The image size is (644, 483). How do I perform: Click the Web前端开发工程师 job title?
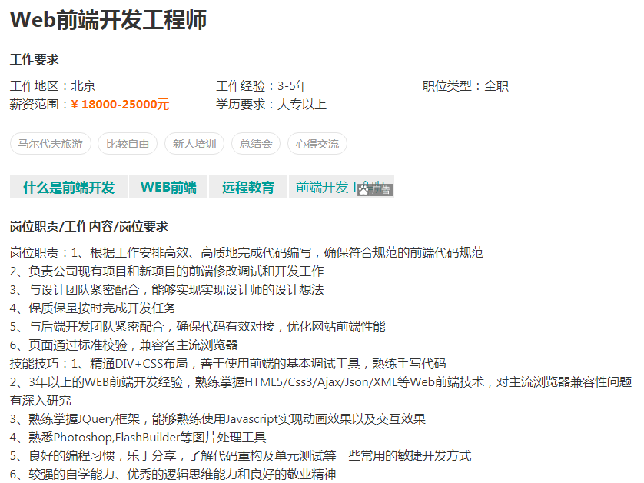pos(108,20)
